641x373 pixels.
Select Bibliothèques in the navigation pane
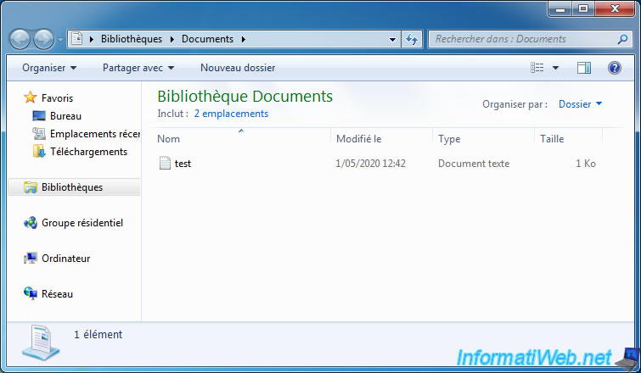point(74,187)
